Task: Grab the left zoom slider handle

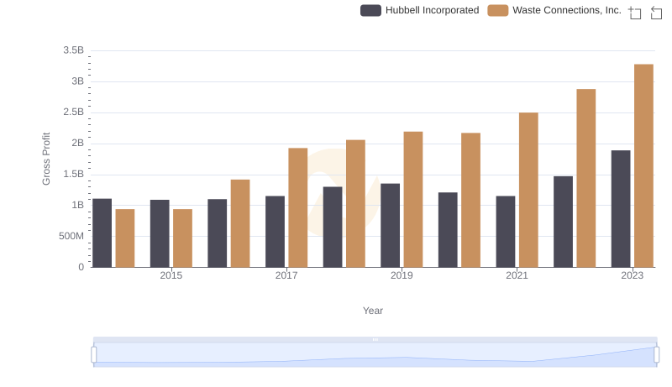Action: tap(94, 354)
